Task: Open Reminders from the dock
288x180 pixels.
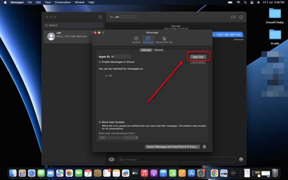Action: tap(107, 173)
